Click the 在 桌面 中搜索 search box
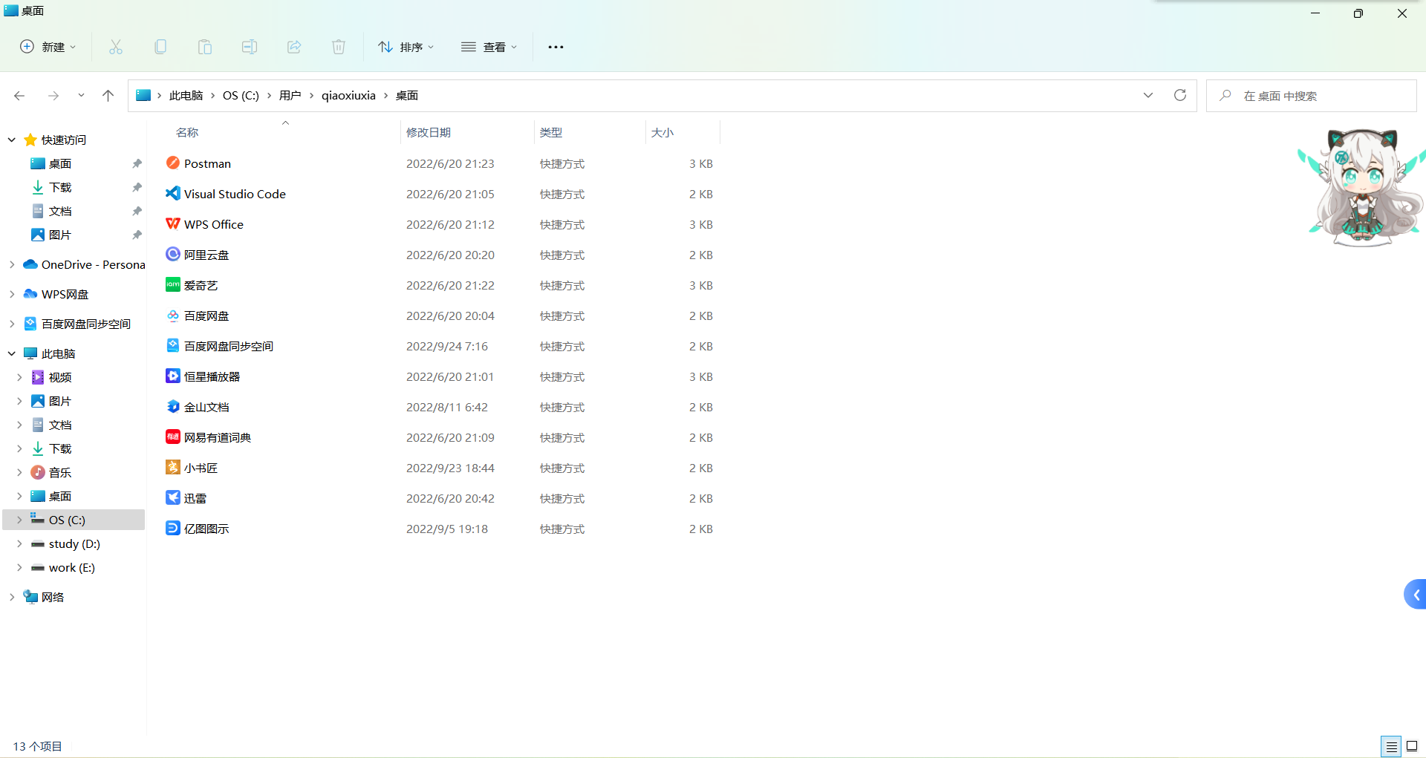The image size is (1426, 758). point(1311,95)
